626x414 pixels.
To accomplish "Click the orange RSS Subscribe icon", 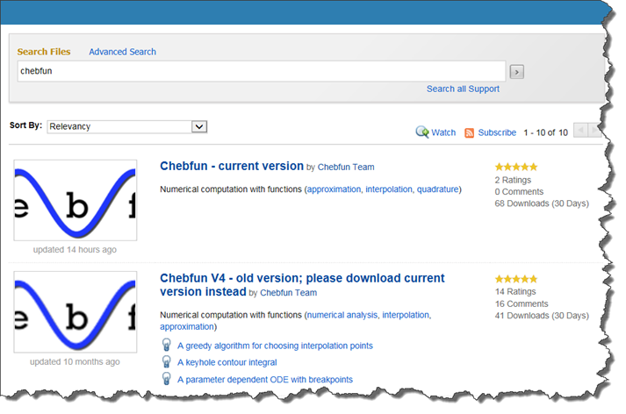I will click(x=470, y=132).
